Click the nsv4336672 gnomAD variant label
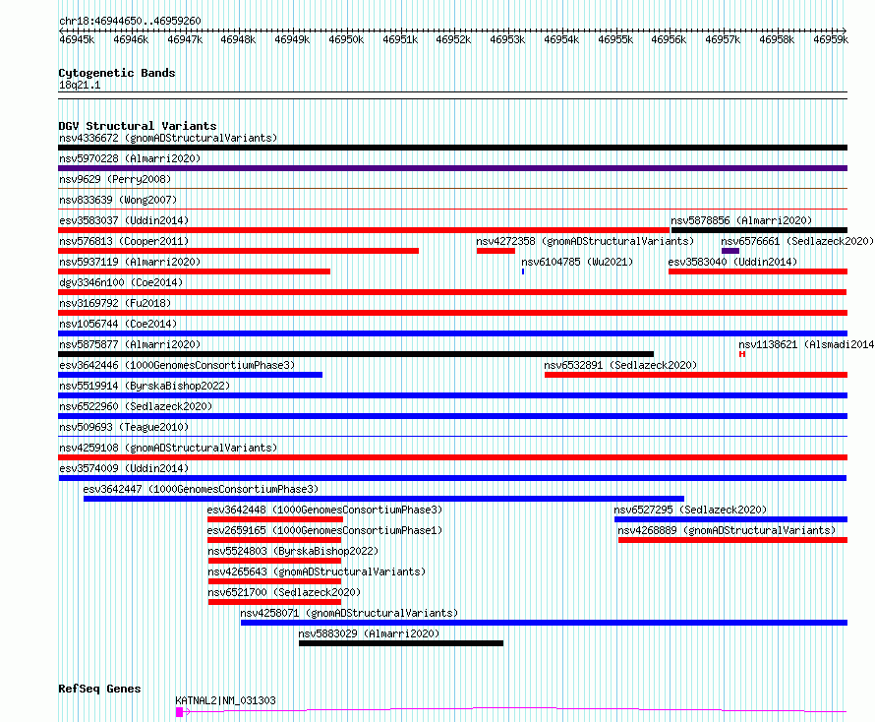 (168, 138)
